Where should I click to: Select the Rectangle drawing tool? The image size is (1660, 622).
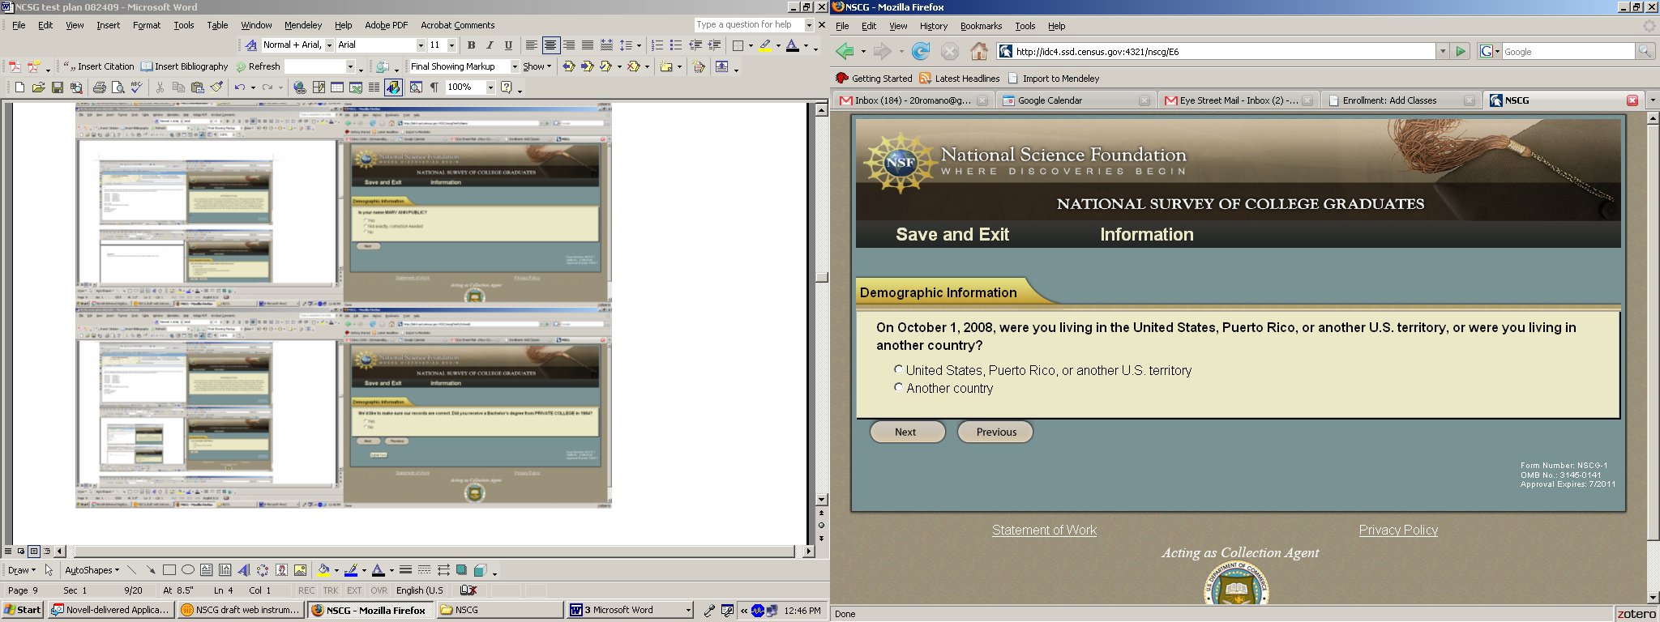click(x=169, y=570)
